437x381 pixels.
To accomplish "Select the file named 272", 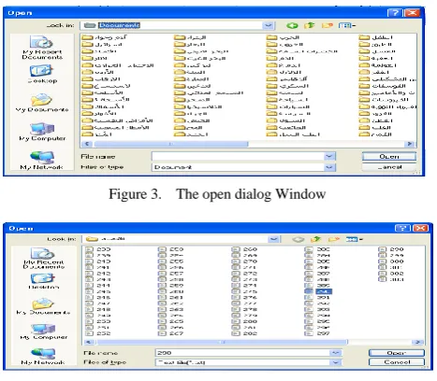I will click(x=245, y=274).
